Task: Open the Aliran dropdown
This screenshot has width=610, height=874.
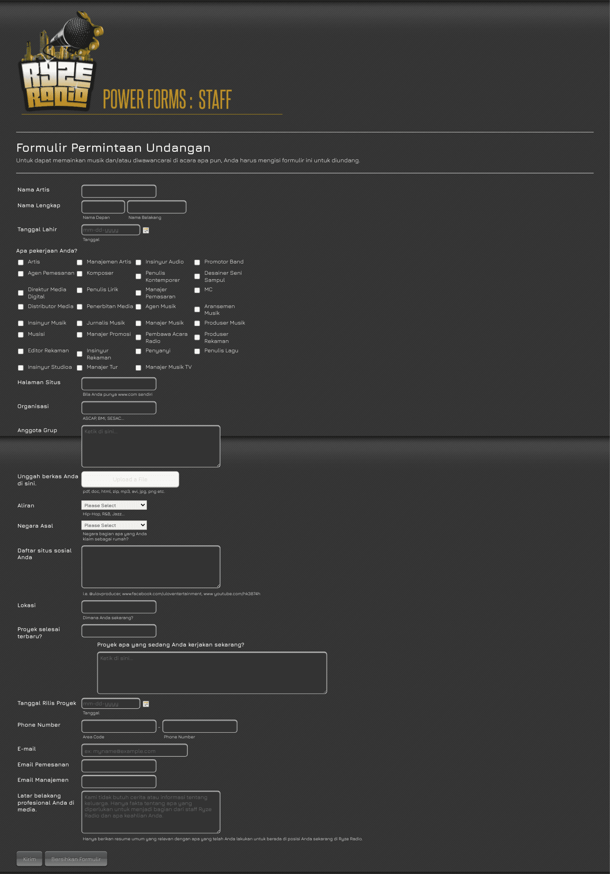Action: click(114, 505)
